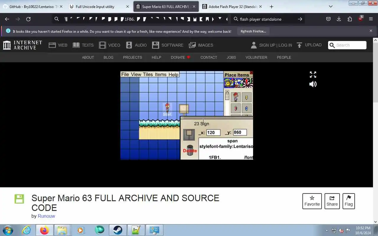This screenshot has width=378, height=236.
Task: Open the Pocket save icon
Action: pos(328,19)
